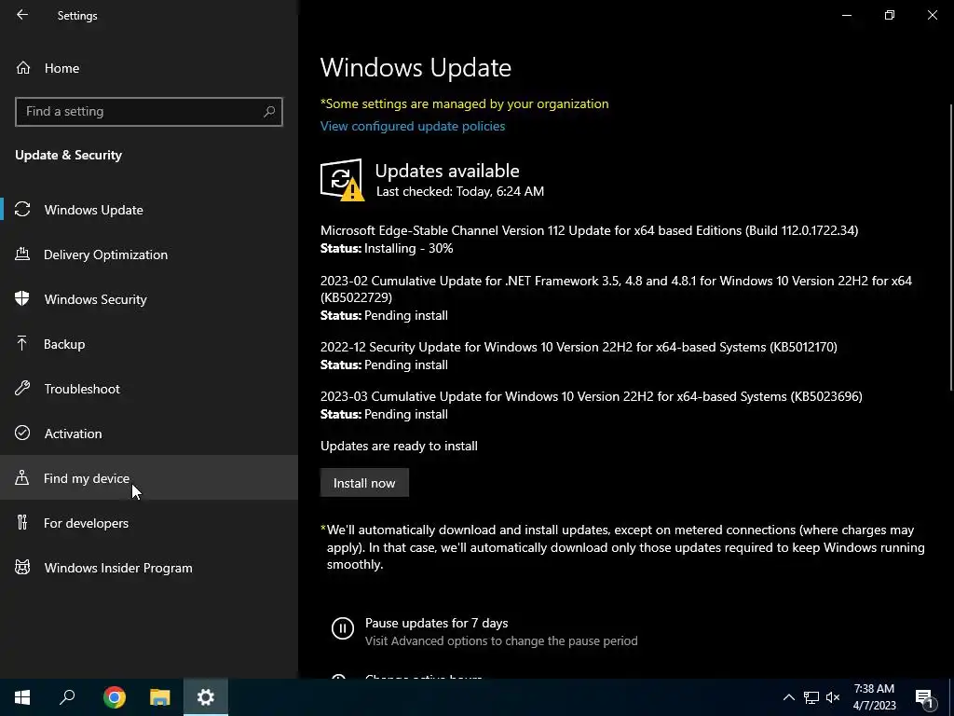The image size is (954, 716).
Task: Open Activation settings
Action: [x=149, y=434]
